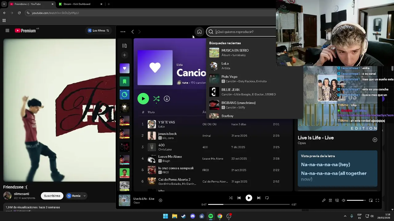Screen dimensions: 394x221
Task: Open Spotify mini player
Action: 371,200
